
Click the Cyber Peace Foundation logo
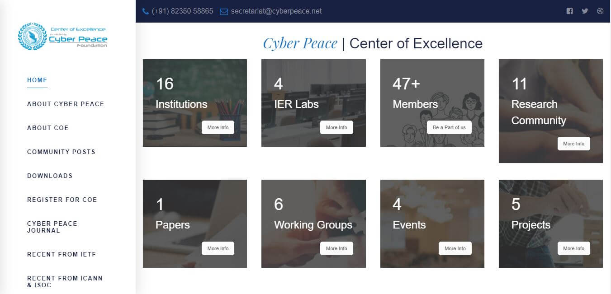pyautogui.click(x=62, y=36)
